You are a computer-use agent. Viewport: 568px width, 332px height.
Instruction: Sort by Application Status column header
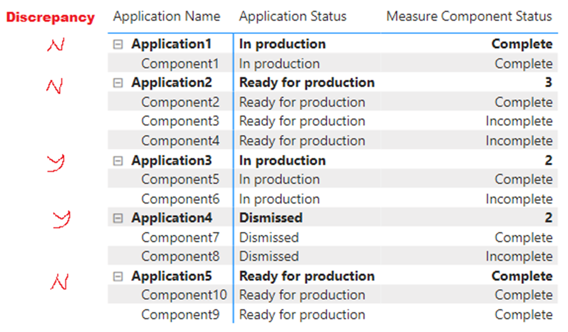click(293, 16)
